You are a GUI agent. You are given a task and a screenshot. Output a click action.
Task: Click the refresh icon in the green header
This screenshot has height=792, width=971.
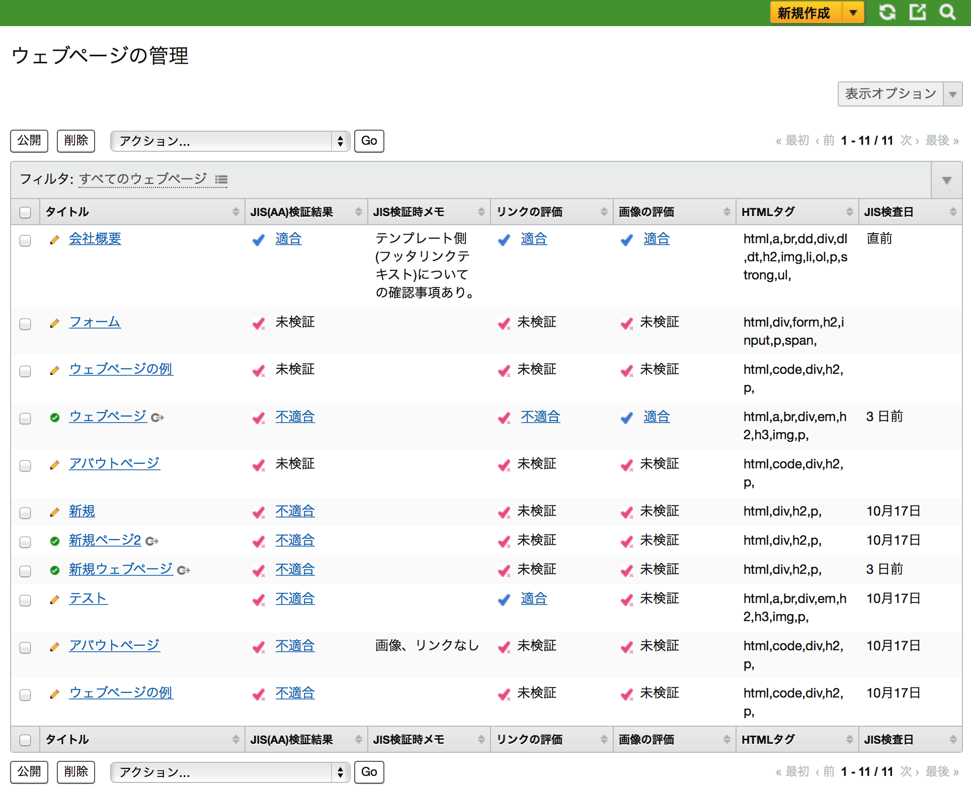[887, 12]
